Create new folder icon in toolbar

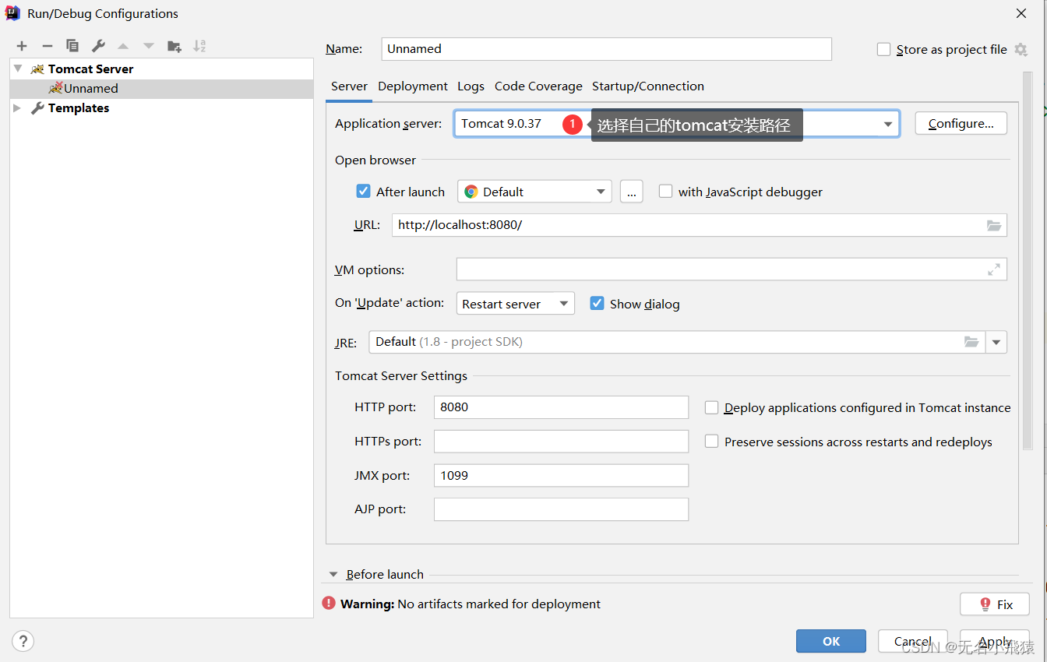pyautogui.click(x=174, y=46)
